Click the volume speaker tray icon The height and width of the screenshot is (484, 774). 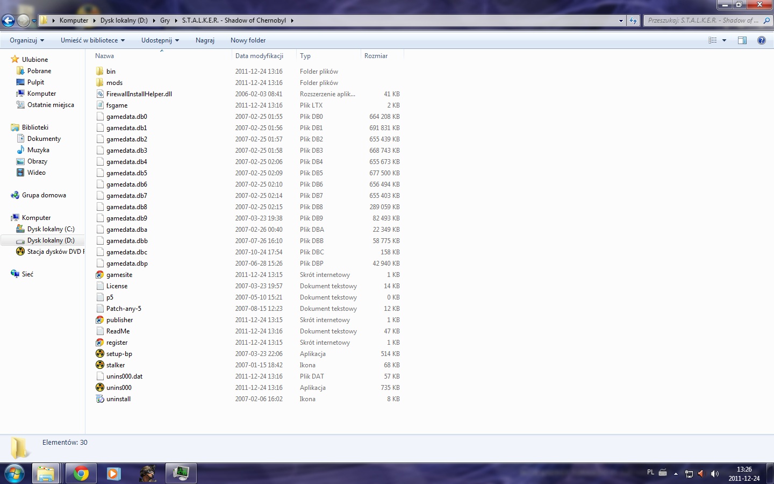(x=715, y=474)
